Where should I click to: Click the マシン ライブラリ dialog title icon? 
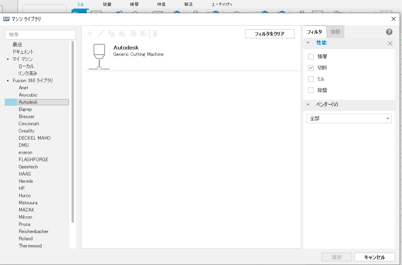click(6, 19)
